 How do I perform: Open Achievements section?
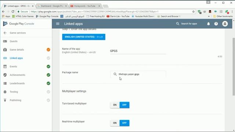[x=17, y=75]
